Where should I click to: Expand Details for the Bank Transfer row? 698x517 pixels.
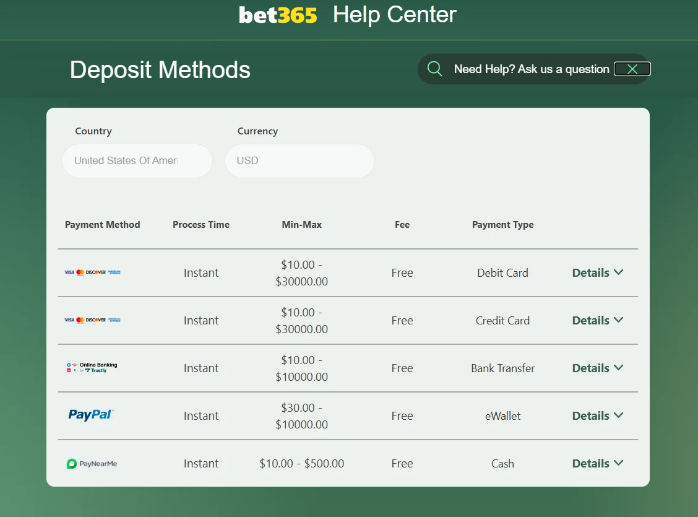597,368
